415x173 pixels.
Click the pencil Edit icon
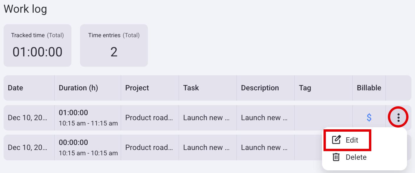(x=336, y=140)
